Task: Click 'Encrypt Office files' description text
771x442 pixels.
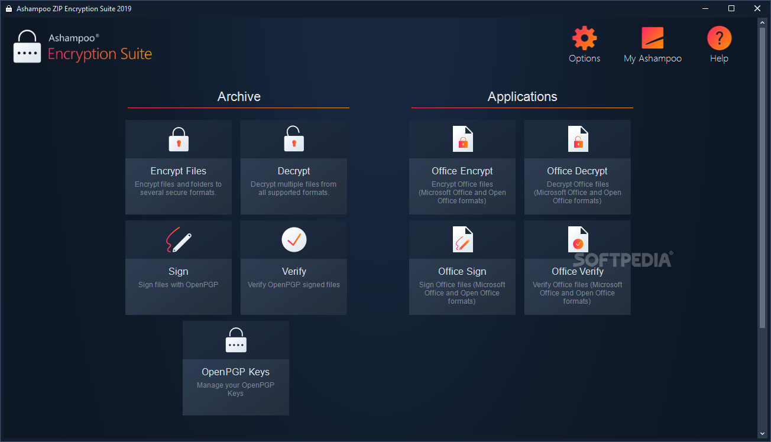Action: pyautogui.click(x=462, y=193)
